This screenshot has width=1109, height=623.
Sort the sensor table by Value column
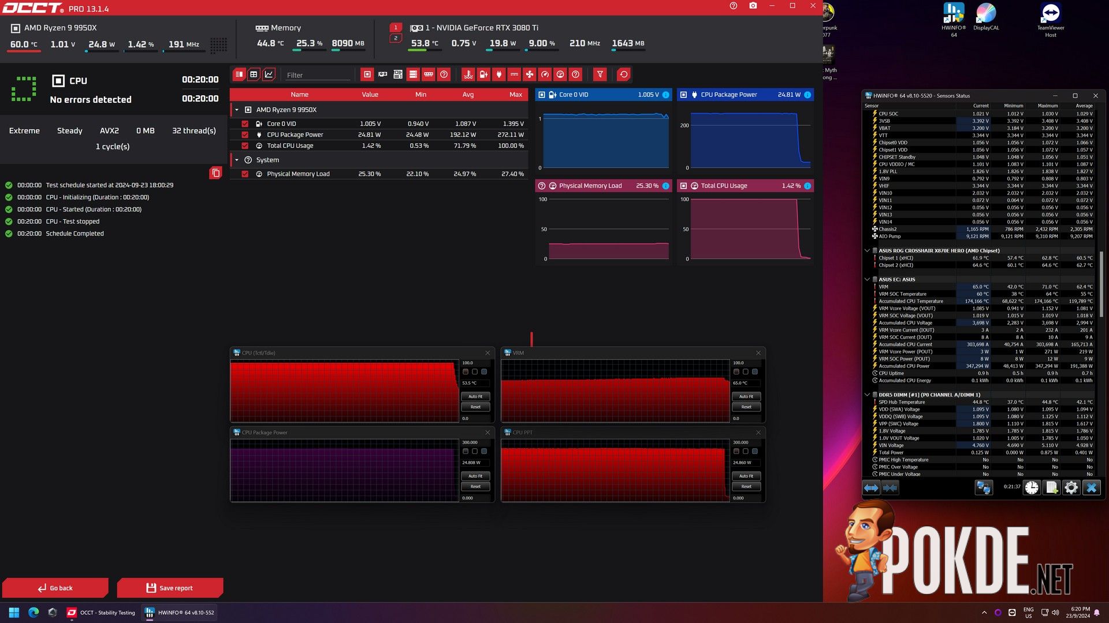coord(370,95)
